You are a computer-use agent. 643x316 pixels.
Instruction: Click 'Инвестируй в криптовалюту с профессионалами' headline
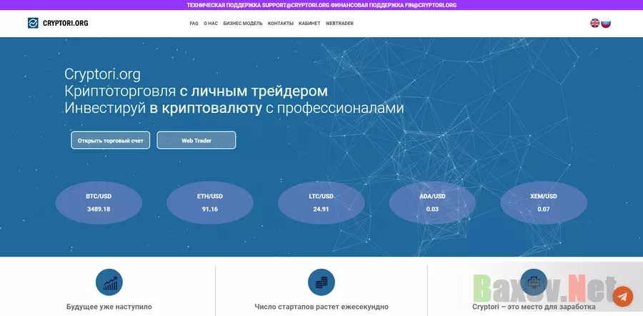click(x=234, y=109)
